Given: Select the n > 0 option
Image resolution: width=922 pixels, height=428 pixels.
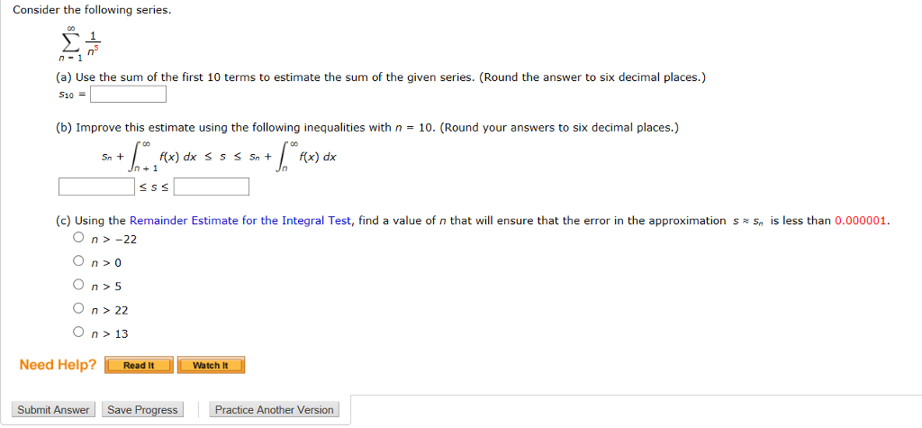Looking at the screenshot, I should click(79, 261).
